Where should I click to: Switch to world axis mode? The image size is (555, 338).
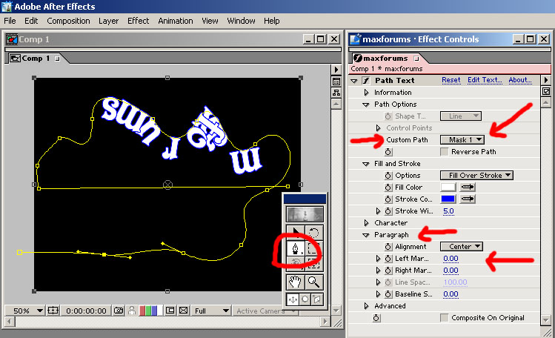coord(305,299)
